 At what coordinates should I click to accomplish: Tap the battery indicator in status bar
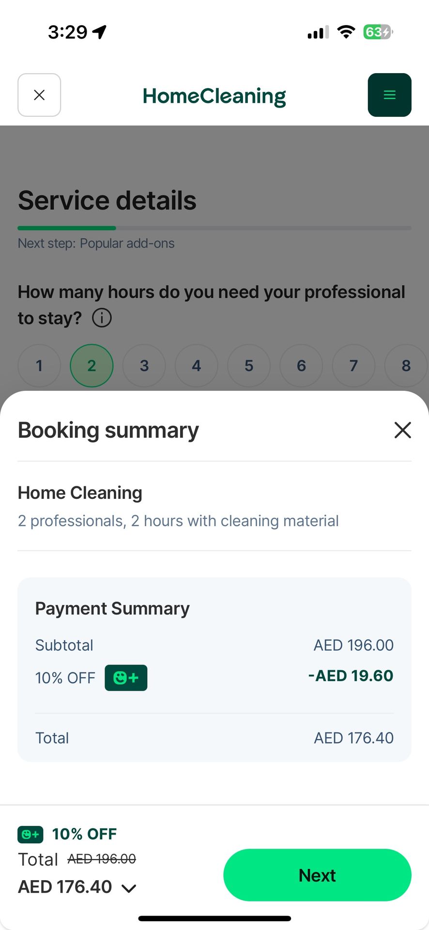point(378,32)
